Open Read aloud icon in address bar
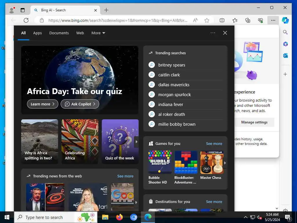This screenshot has width=297, height=223. tap(195, 20)
